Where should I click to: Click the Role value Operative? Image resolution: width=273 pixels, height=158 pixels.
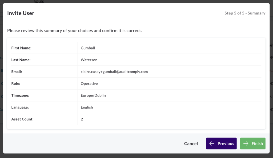[x=89, y=84]
